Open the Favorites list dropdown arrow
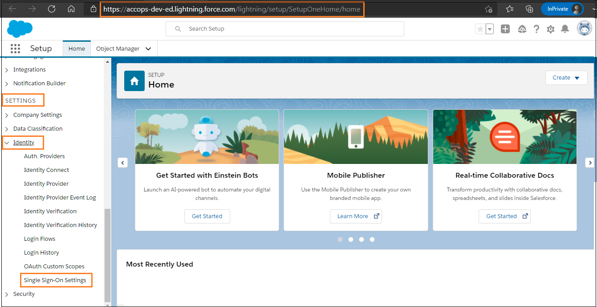Image resolution: width=597 pixels, height=307 pixels. pyautogui.click(x=490, y=29)
